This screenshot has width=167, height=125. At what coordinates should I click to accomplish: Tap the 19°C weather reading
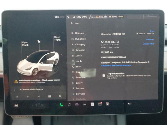pyautogui.click(x=113, y=17)
